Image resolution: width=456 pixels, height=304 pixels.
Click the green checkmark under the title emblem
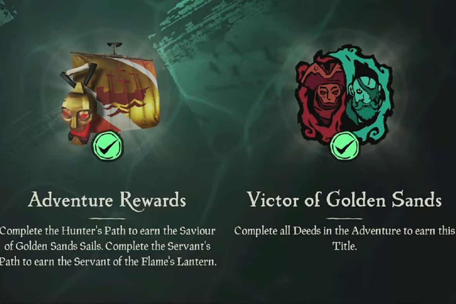click(x=344, y=145)
